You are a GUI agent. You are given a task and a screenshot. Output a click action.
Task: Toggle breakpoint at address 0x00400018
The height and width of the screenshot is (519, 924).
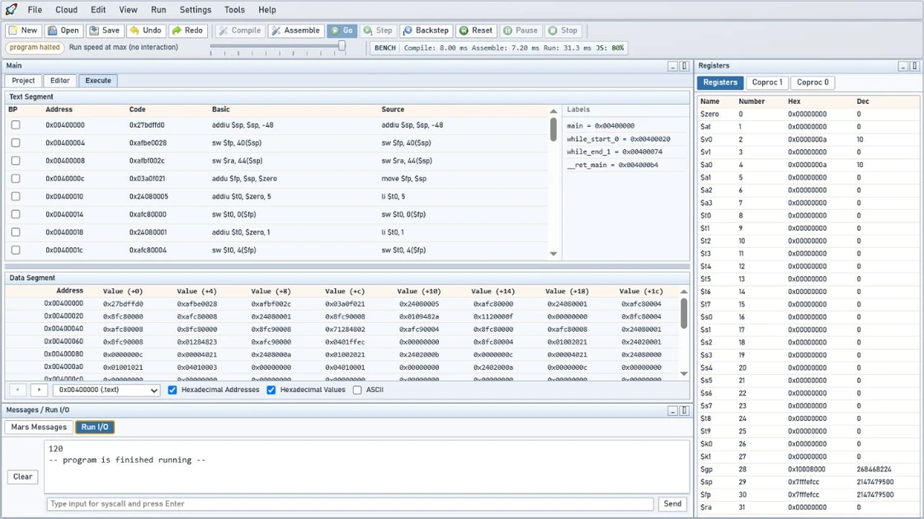pyautogui.click(x=16, y=231)
